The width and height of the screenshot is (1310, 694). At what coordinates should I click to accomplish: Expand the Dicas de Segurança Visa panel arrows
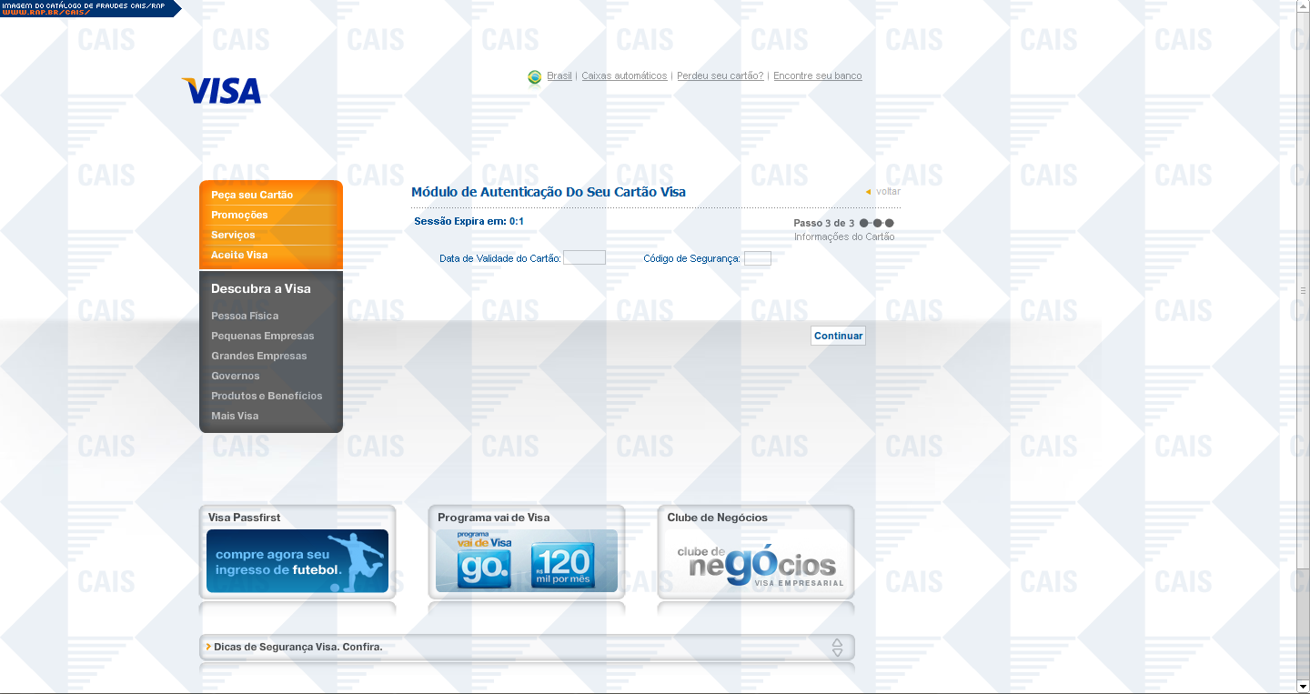tap(837, 648)
